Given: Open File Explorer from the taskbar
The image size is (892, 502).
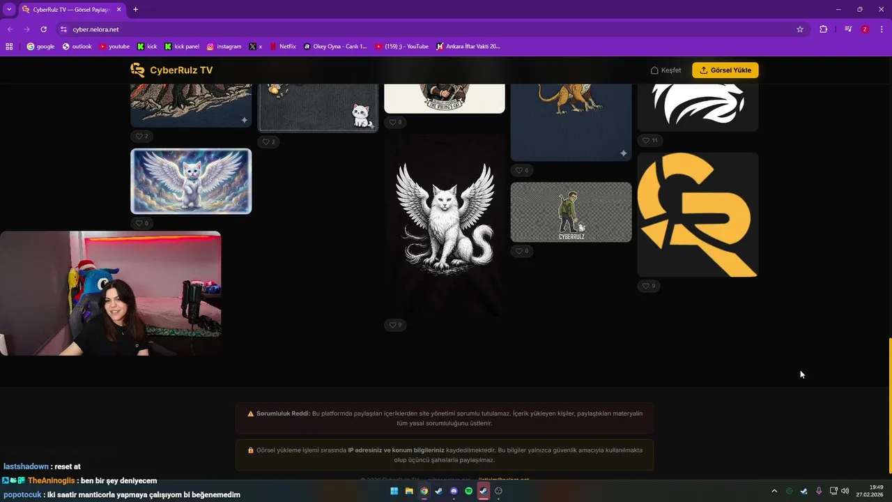Looking at the screenshot, I should tap(409, 491).
